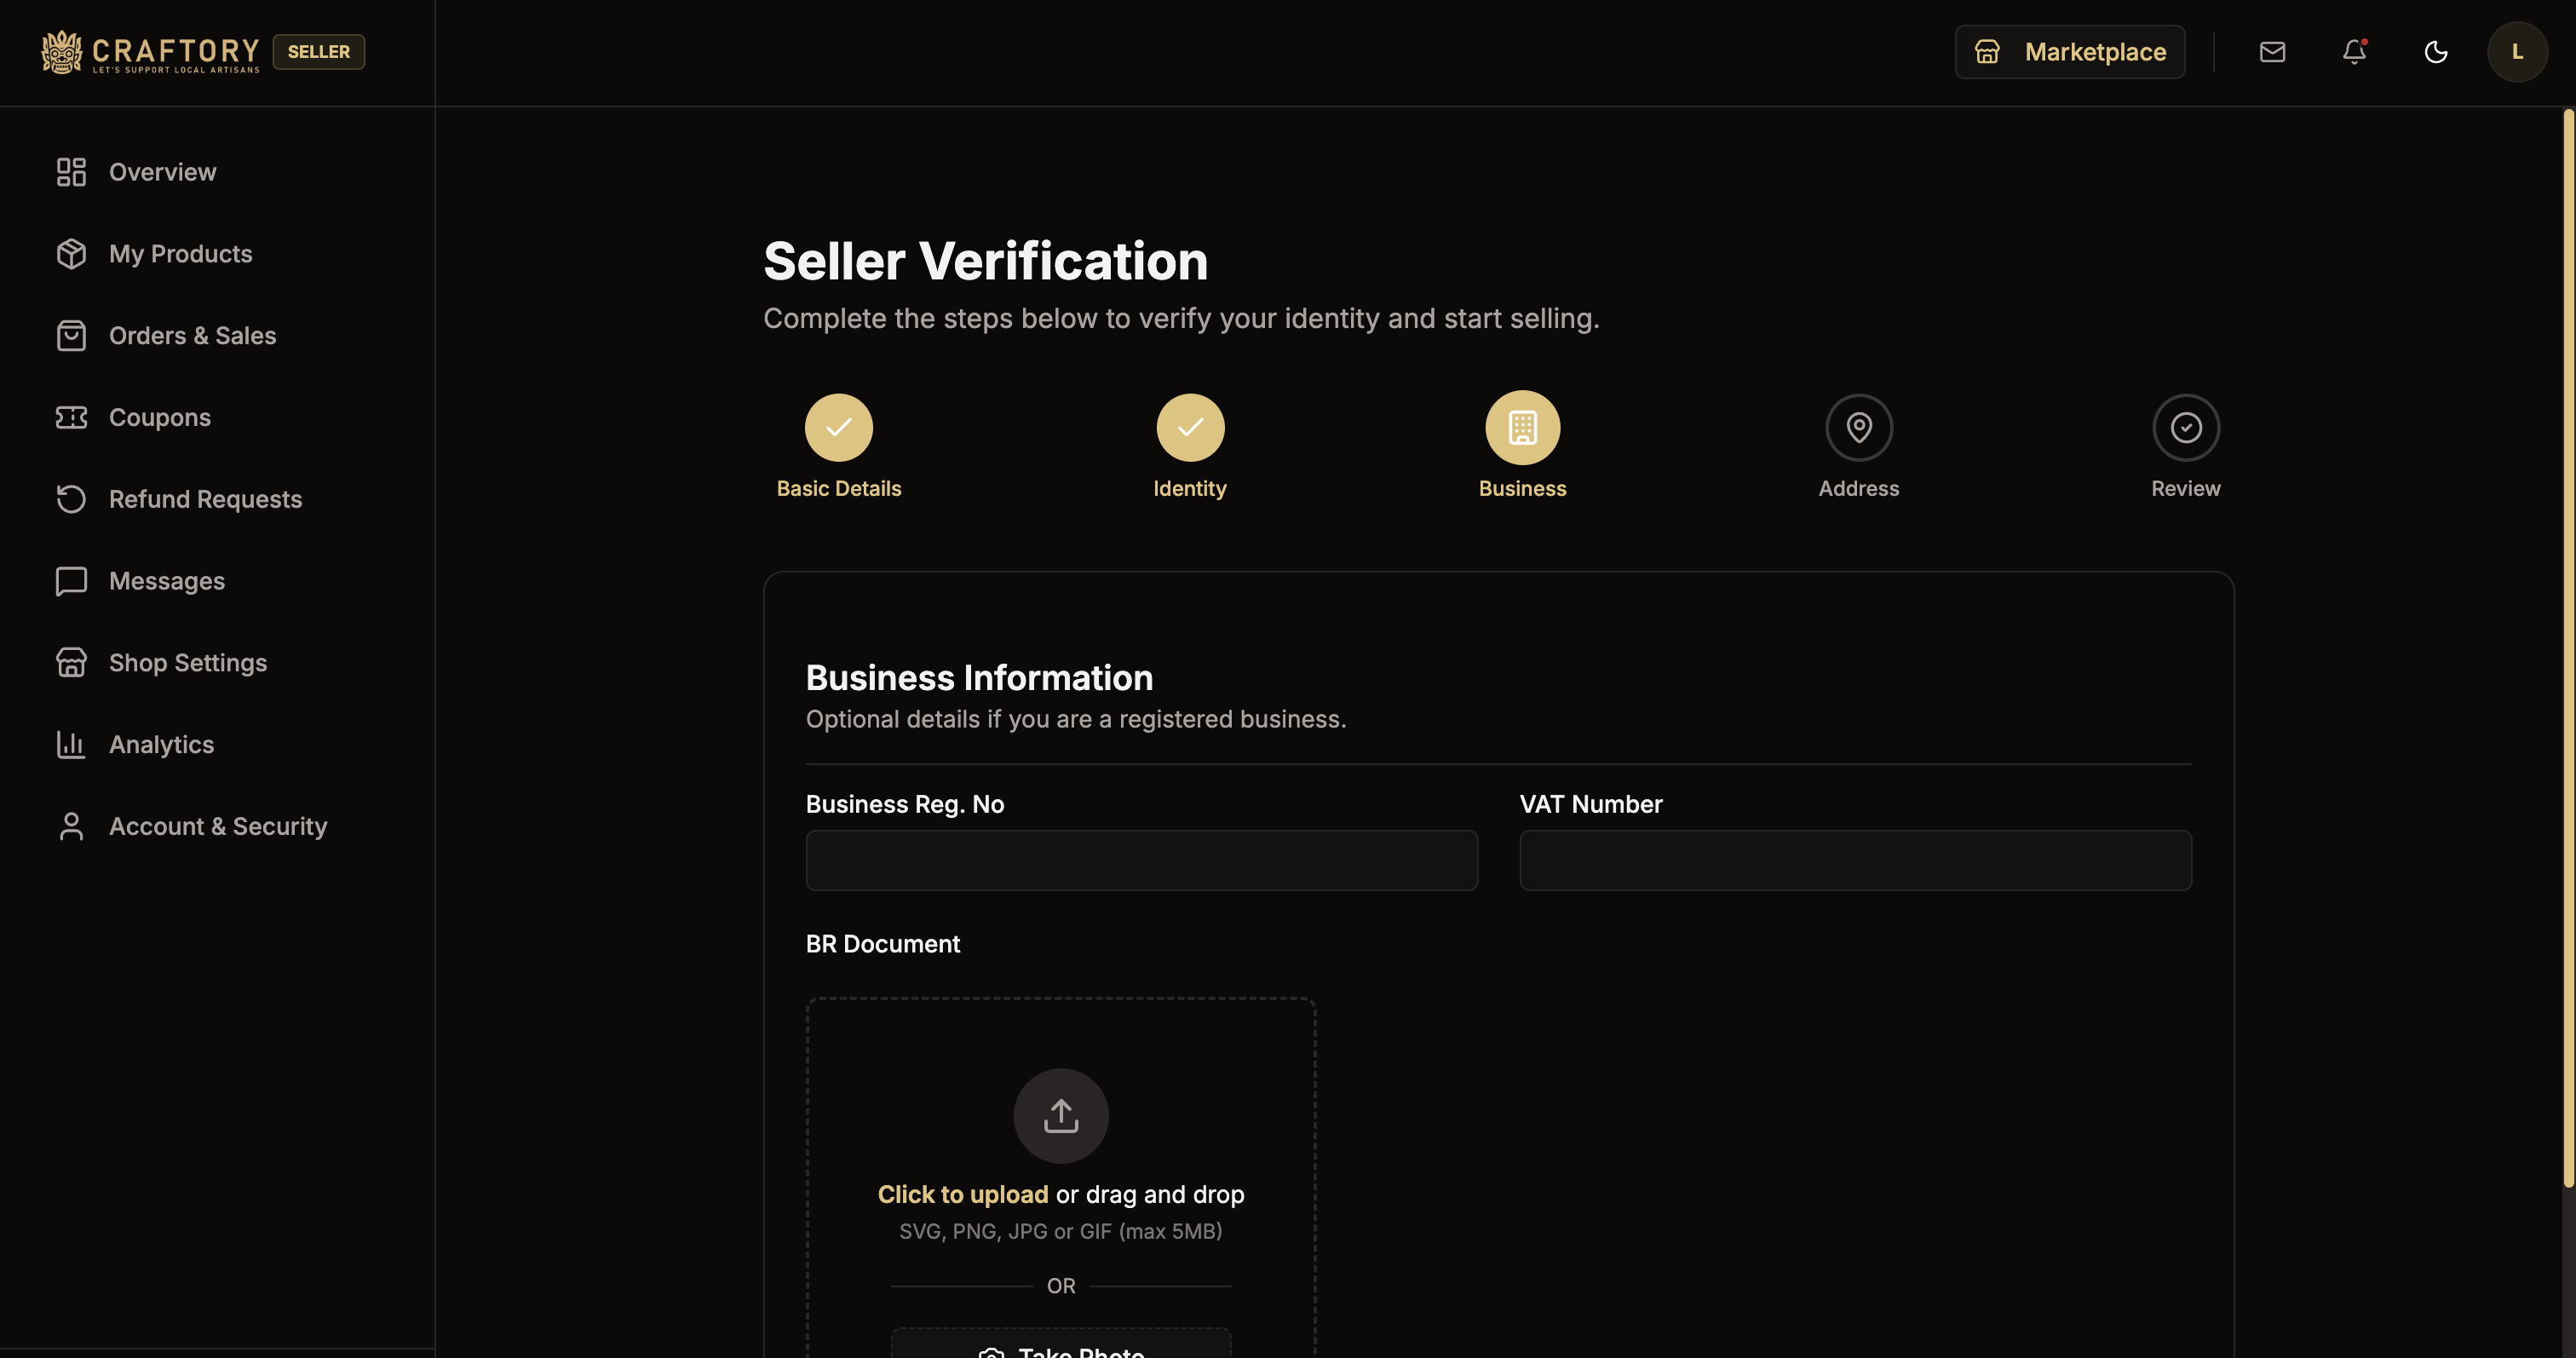This screenshot has height=1358, width=2576.
Task: Select the Identity step circle
Action: [x=1190, y=427]
